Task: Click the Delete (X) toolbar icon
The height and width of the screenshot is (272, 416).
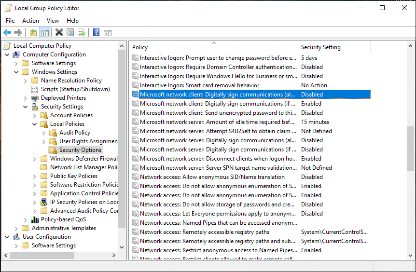Action: click(59, 33)
